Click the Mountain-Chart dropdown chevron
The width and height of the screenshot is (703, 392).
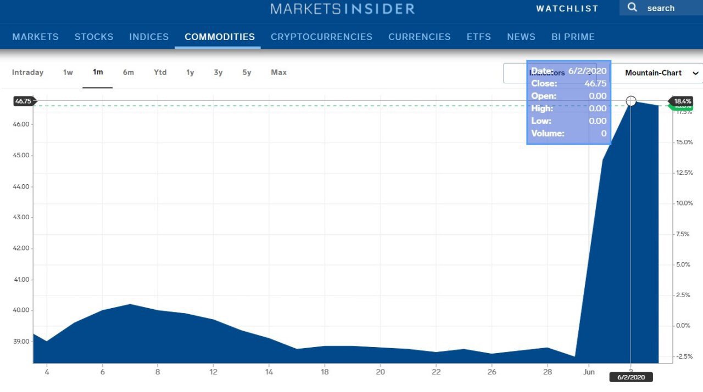tap(695, 73)
